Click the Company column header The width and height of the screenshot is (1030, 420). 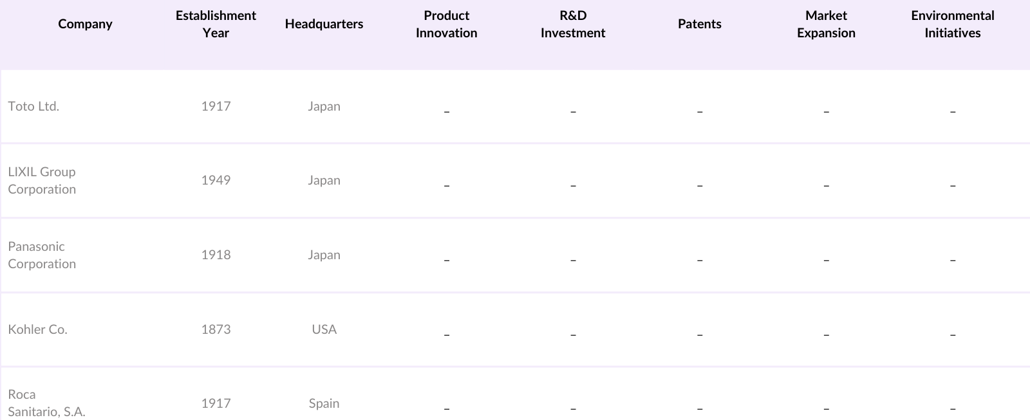85,24
